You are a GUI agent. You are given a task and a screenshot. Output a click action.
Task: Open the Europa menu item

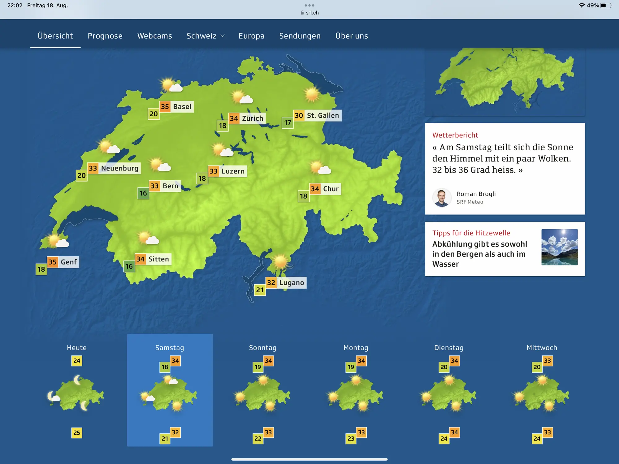click(x=251, y=36)
